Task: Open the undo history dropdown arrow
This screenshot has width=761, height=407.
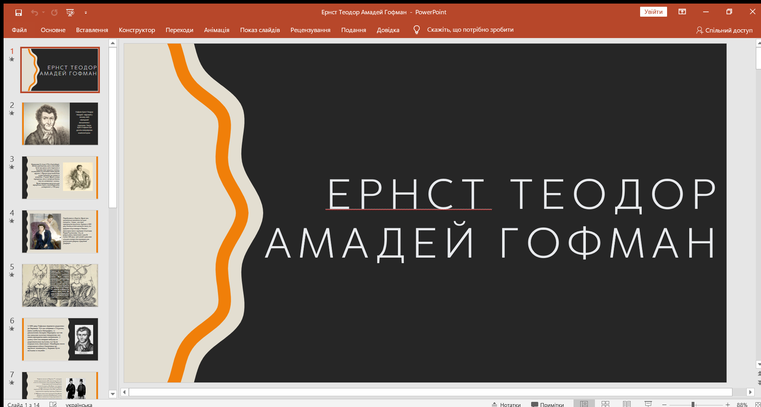Action: tap(44, 13)
